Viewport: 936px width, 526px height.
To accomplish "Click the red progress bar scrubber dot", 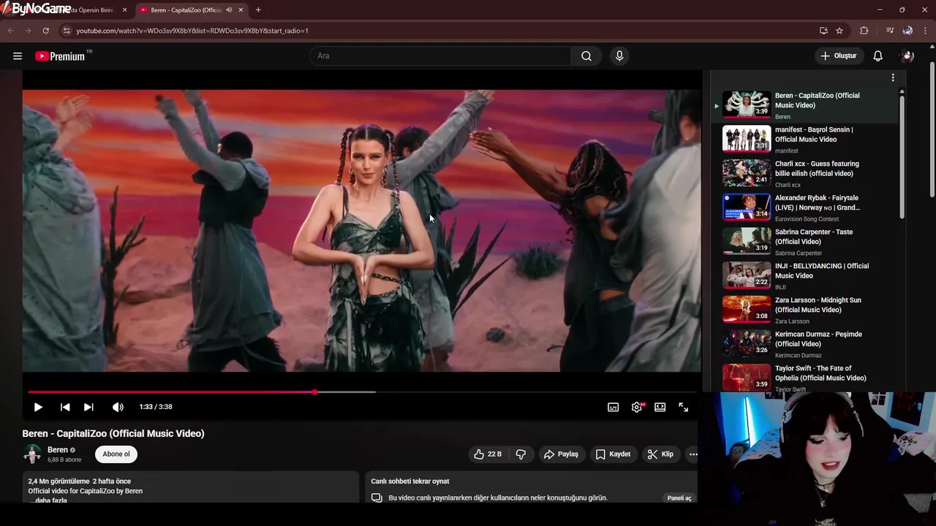I will point(315,392).
